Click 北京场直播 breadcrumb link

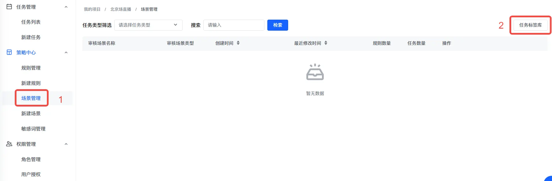(x=121, y=9)
